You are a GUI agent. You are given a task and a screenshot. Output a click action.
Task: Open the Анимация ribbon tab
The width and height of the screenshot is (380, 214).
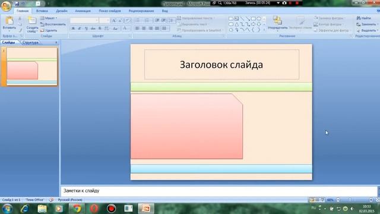[x=83, y=11]
